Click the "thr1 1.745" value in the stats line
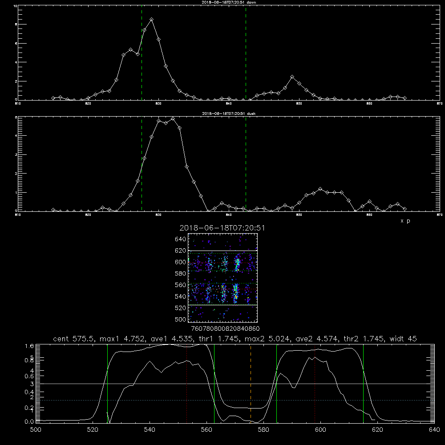The image size is (445, 445). tap(218, 339)
